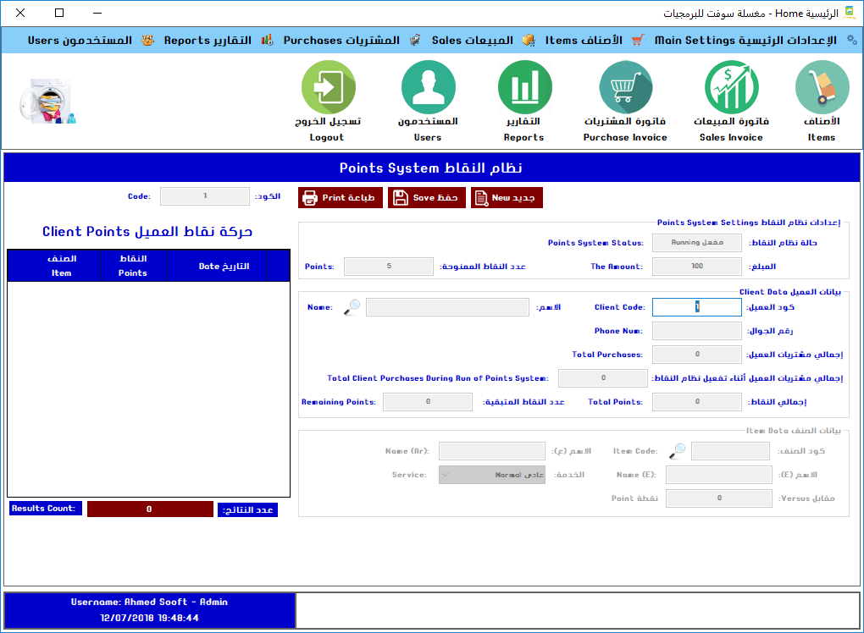This screenshot has height=633, width=864.
Task: Open the Sales Invoice toolbar icon
Action: 731,87
